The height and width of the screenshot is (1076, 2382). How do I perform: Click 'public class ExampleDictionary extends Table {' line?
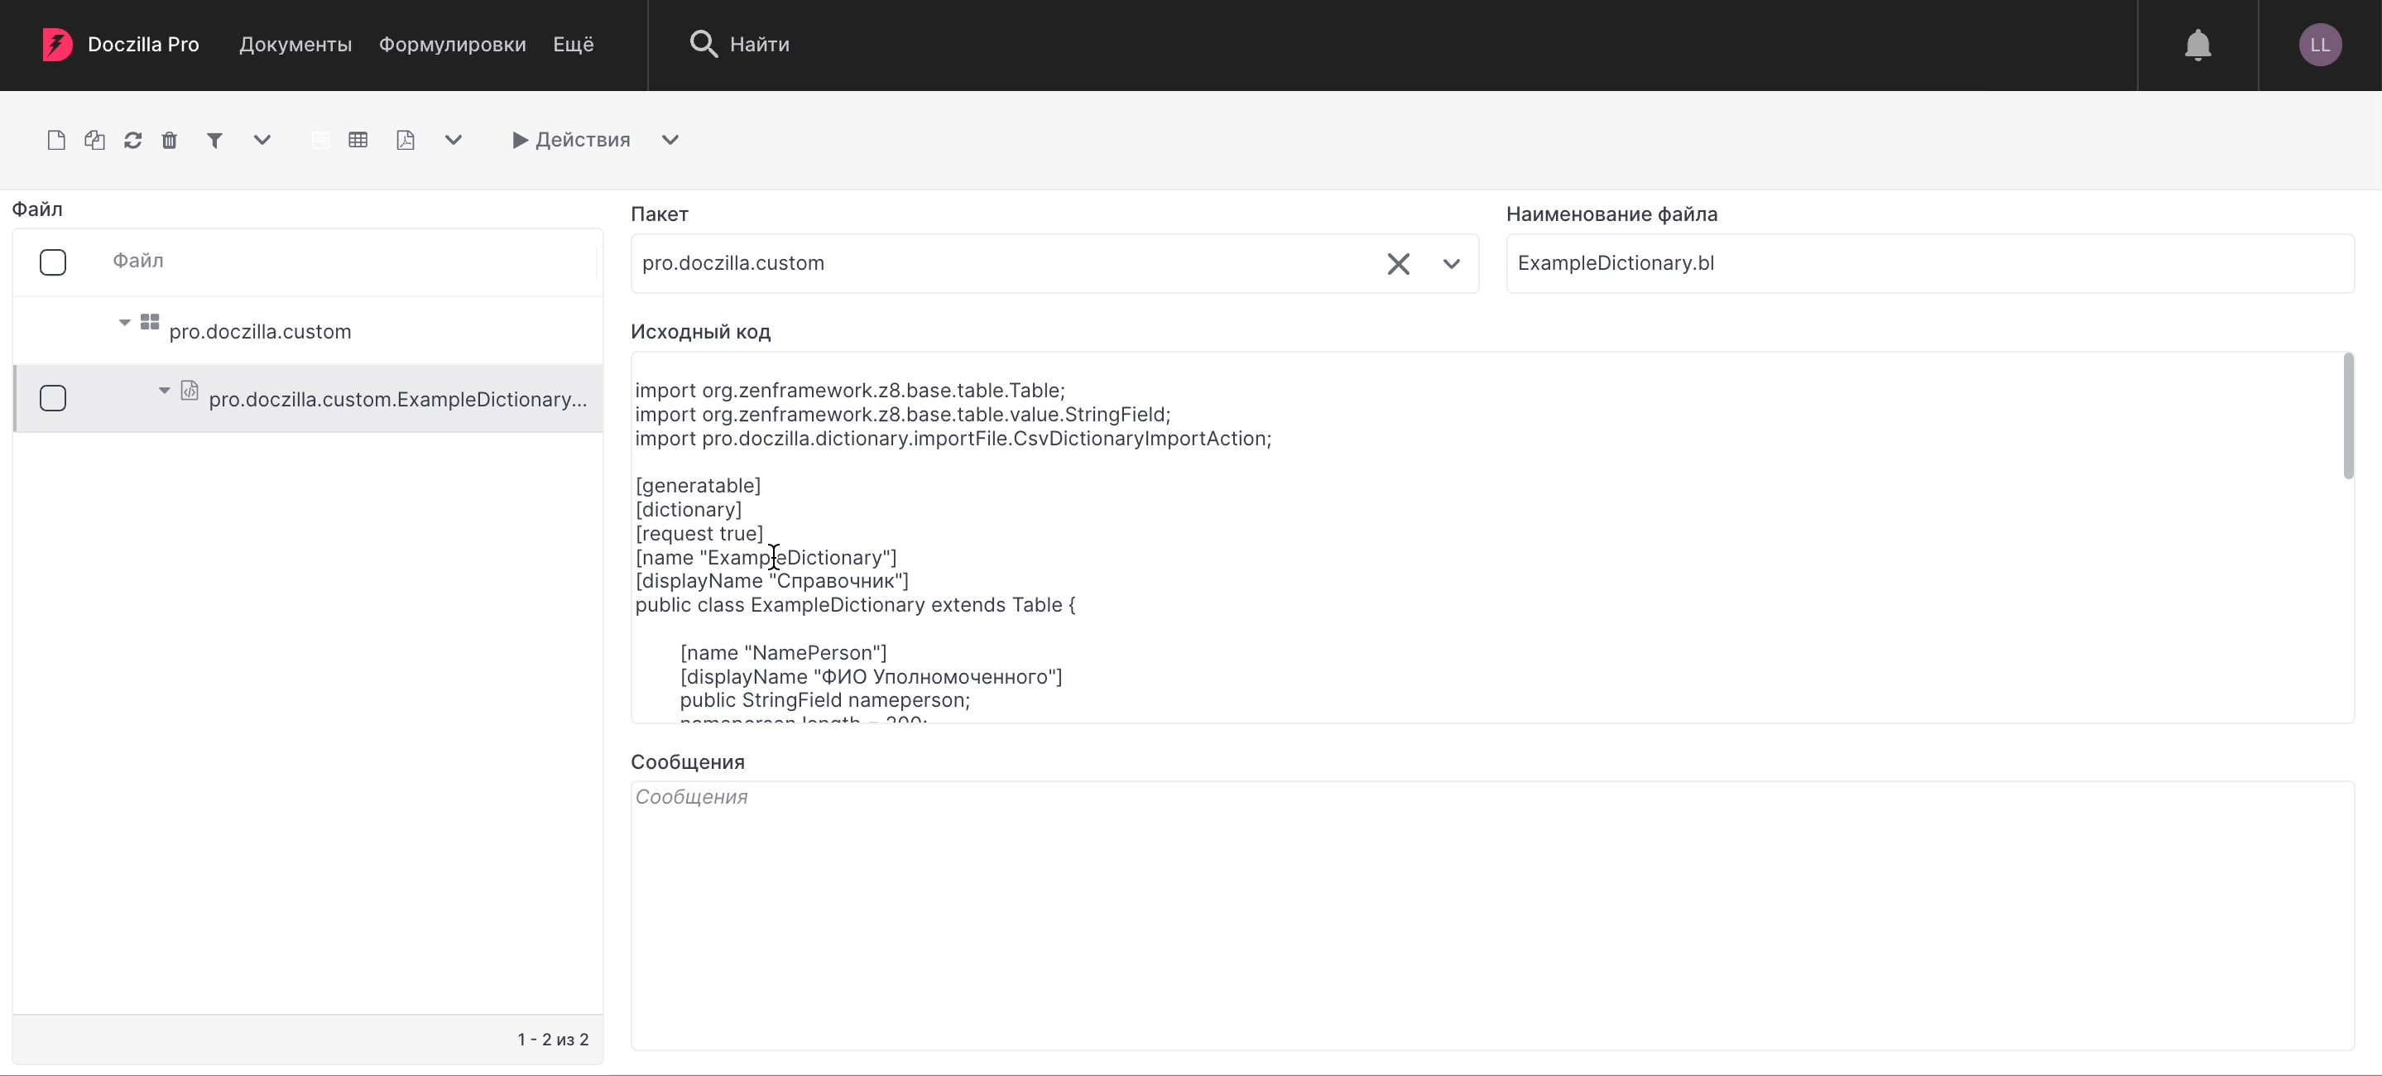pyautogui.click(x=855, y=604)
